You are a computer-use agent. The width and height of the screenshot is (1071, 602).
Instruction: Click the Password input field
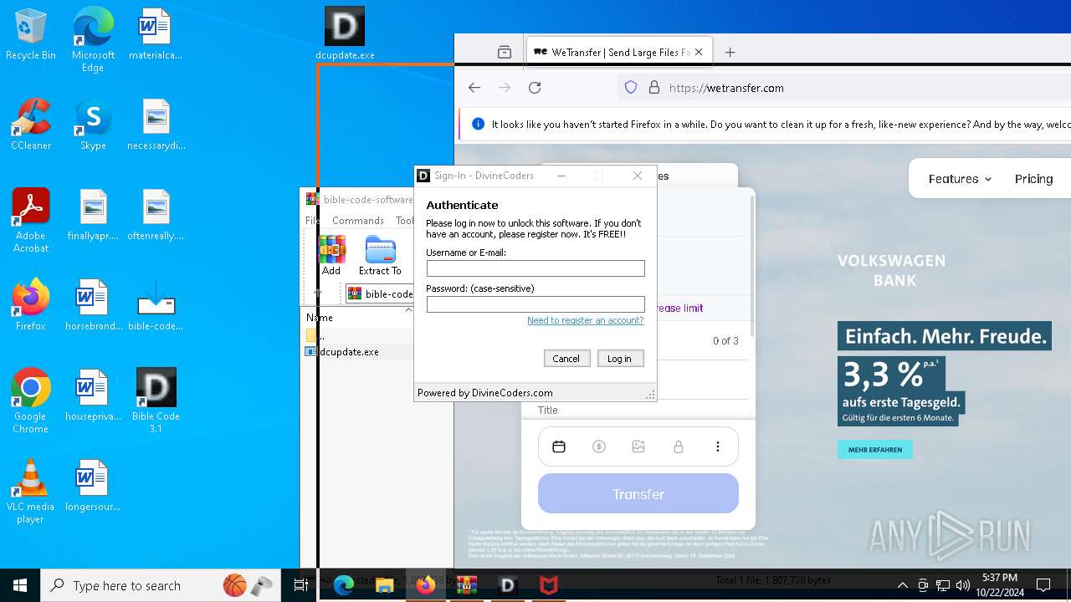(x=535, y=304)
